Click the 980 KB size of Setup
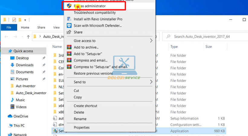248x136 pixels. point(219,131)
